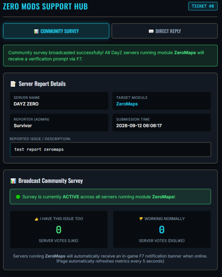Screen dimensions: 222x277
Task: Click the TARGET MODULE field label
Action: point(132,98)
